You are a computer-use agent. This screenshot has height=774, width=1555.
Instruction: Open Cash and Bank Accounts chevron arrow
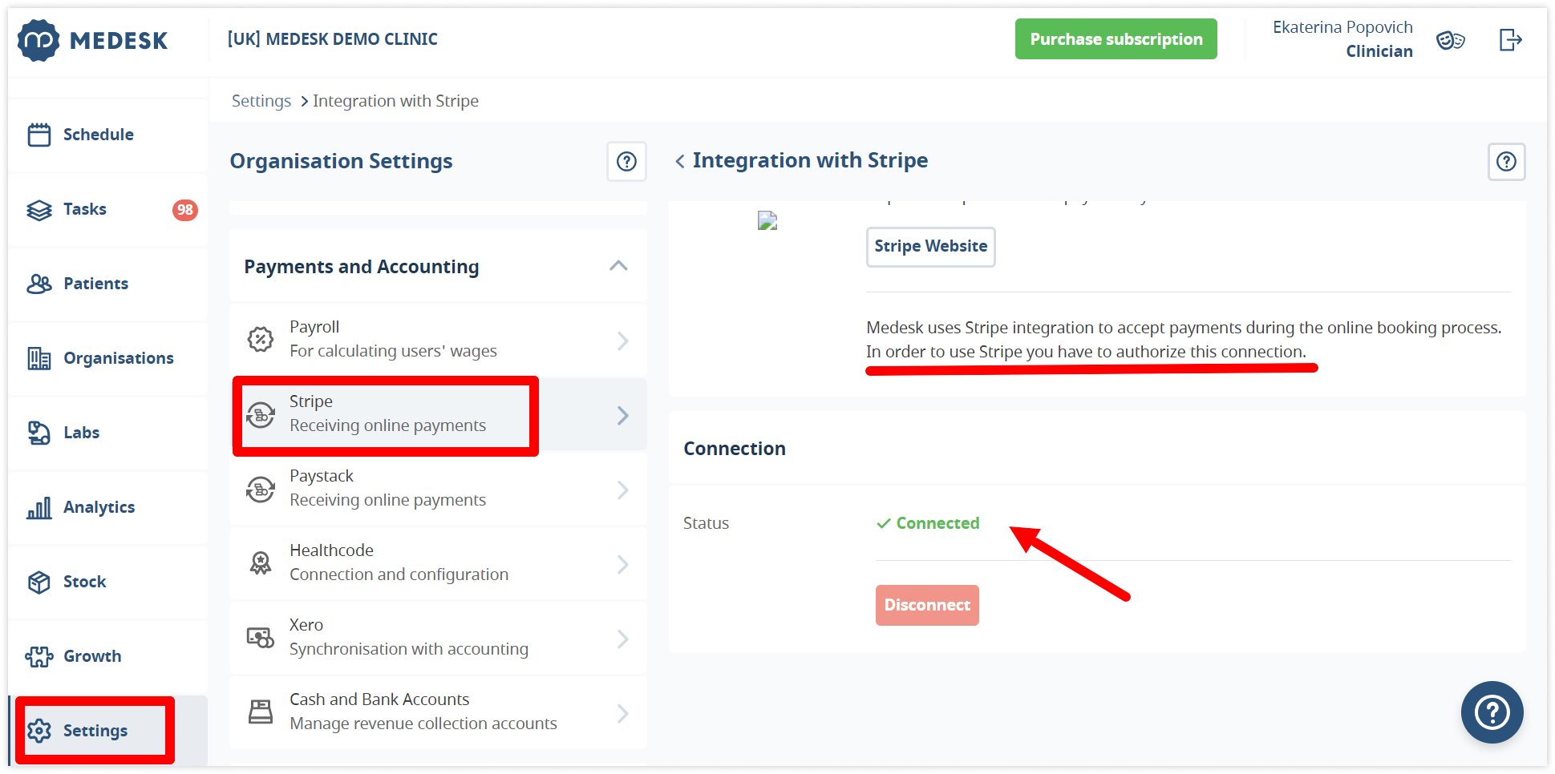pos(623,713)
